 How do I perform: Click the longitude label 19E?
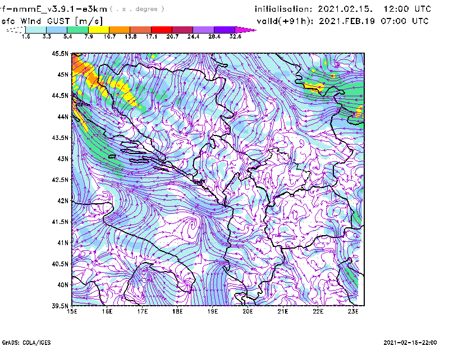[213, 311]
